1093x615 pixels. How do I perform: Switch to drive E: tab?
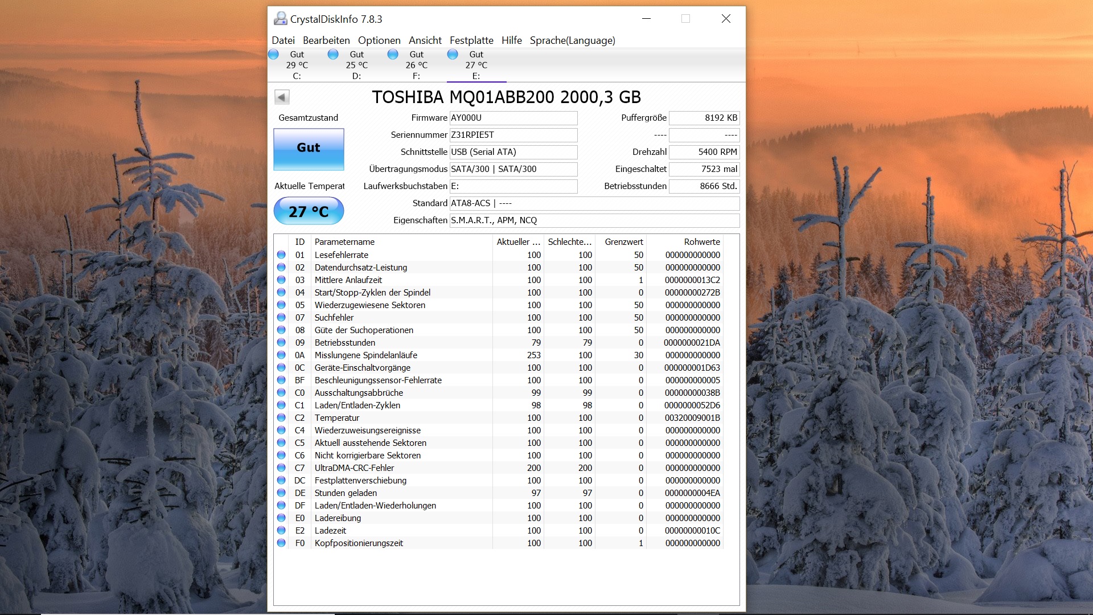(x=476, y=65)
